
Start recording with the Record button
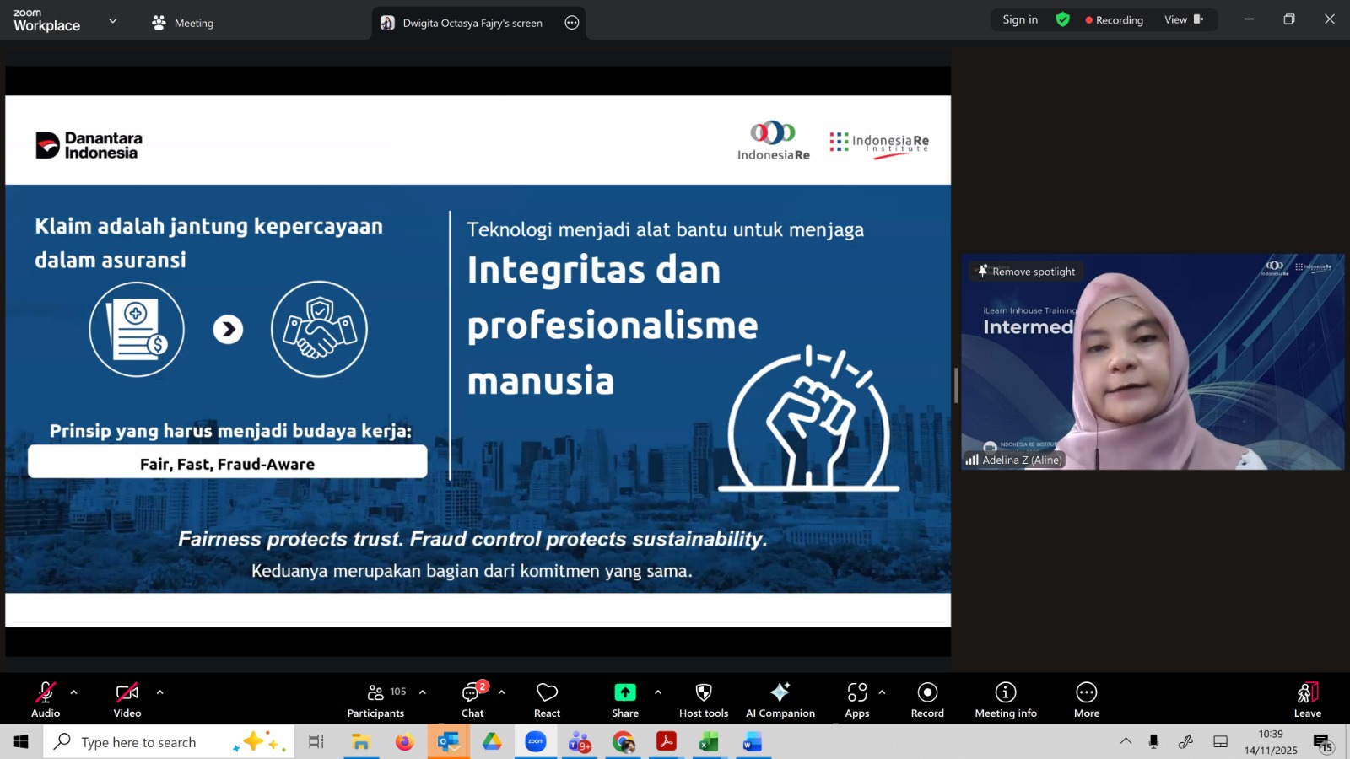pos(927,700)
